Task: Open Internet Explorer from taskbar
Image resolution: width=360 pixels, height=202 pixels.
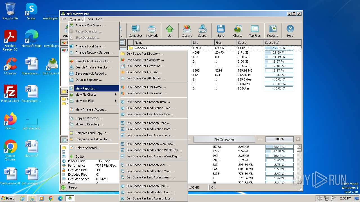Action: (x=22, y=198)
